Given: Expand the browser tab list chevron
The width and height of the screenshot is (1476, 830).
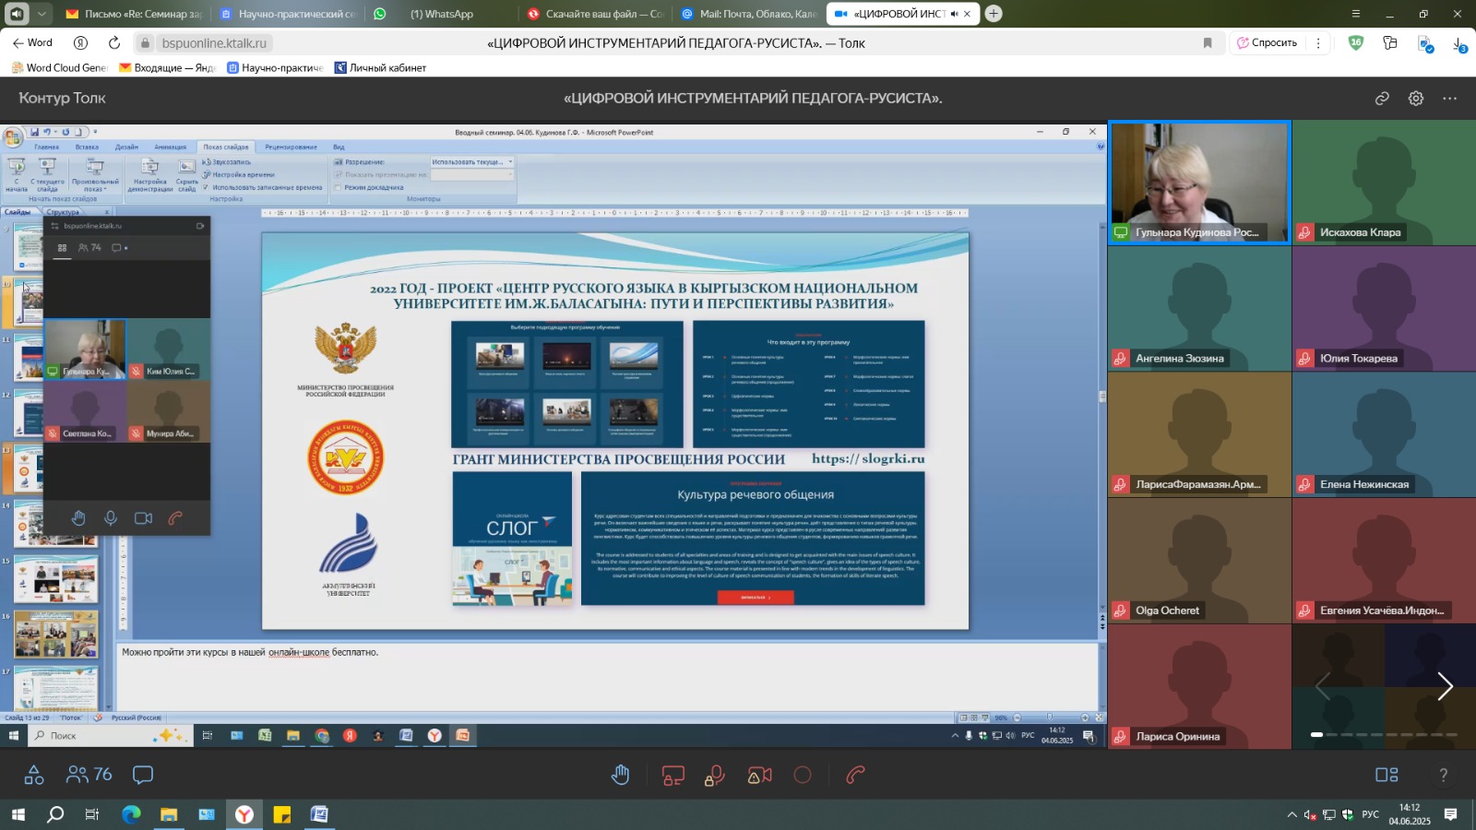Looking at the screenshot, I should (42, 14).
